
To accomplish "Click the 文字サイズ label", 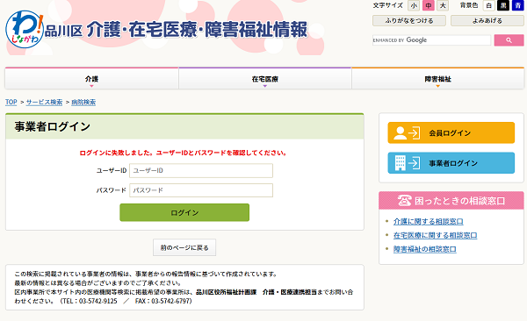I will (388, 5).
